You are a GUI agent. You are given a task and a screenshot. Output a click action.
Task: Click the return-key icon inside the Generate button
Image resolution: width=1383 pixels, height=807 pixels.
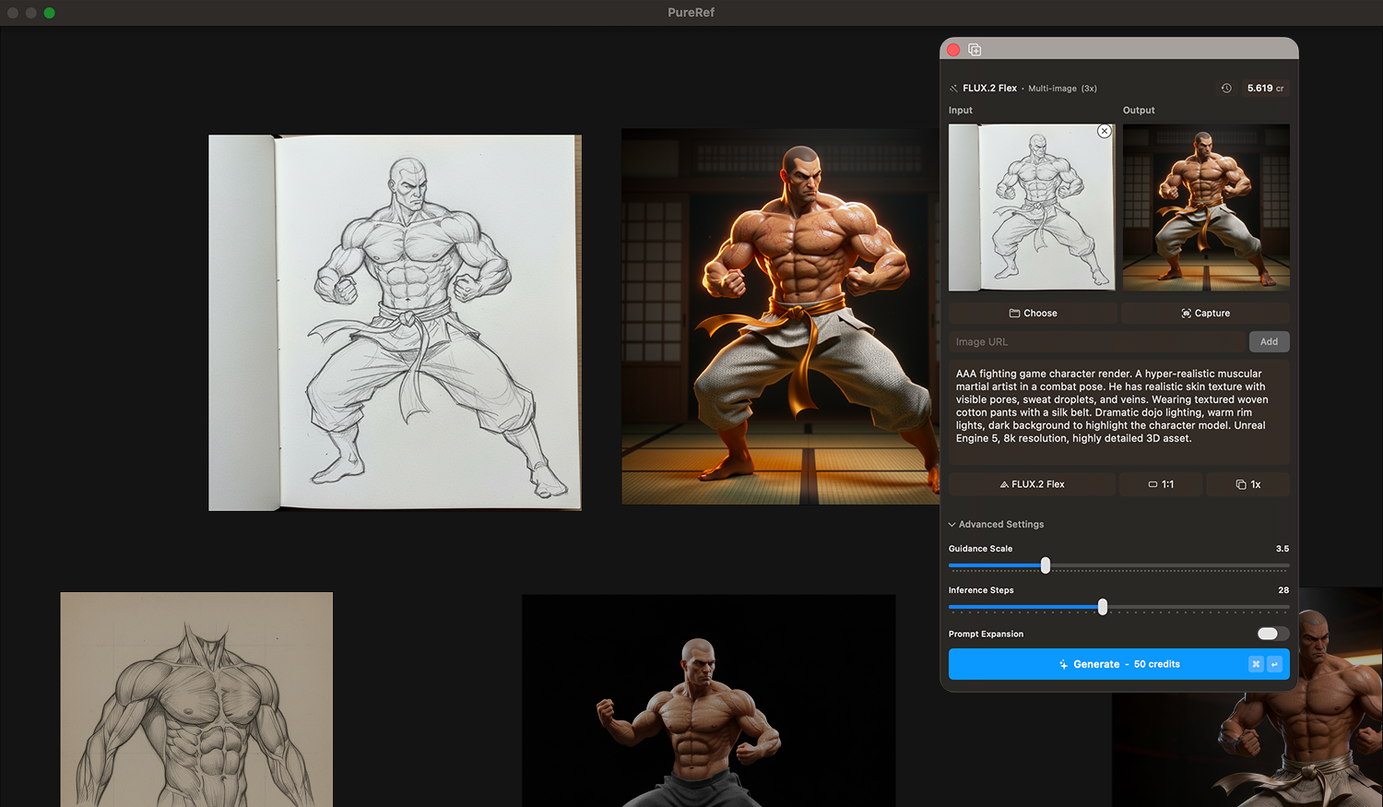pyautogui.click(x=1274, y=664)
